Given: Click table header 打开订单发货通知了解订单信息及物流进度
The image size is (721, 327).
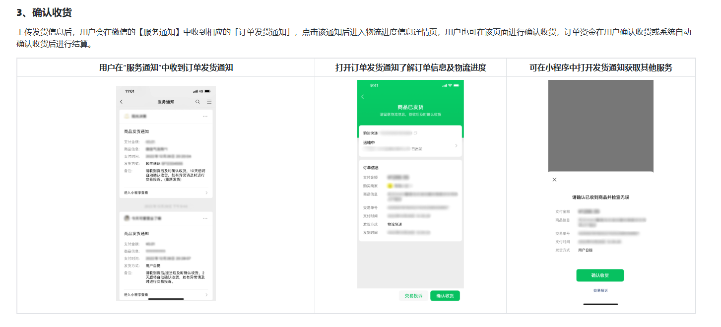Looking at the screenshot, I should tap(410, 67).
